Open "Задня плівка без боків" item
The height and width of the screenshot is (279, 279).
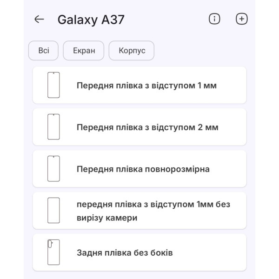pyautogui.click(x=125, y=253)
